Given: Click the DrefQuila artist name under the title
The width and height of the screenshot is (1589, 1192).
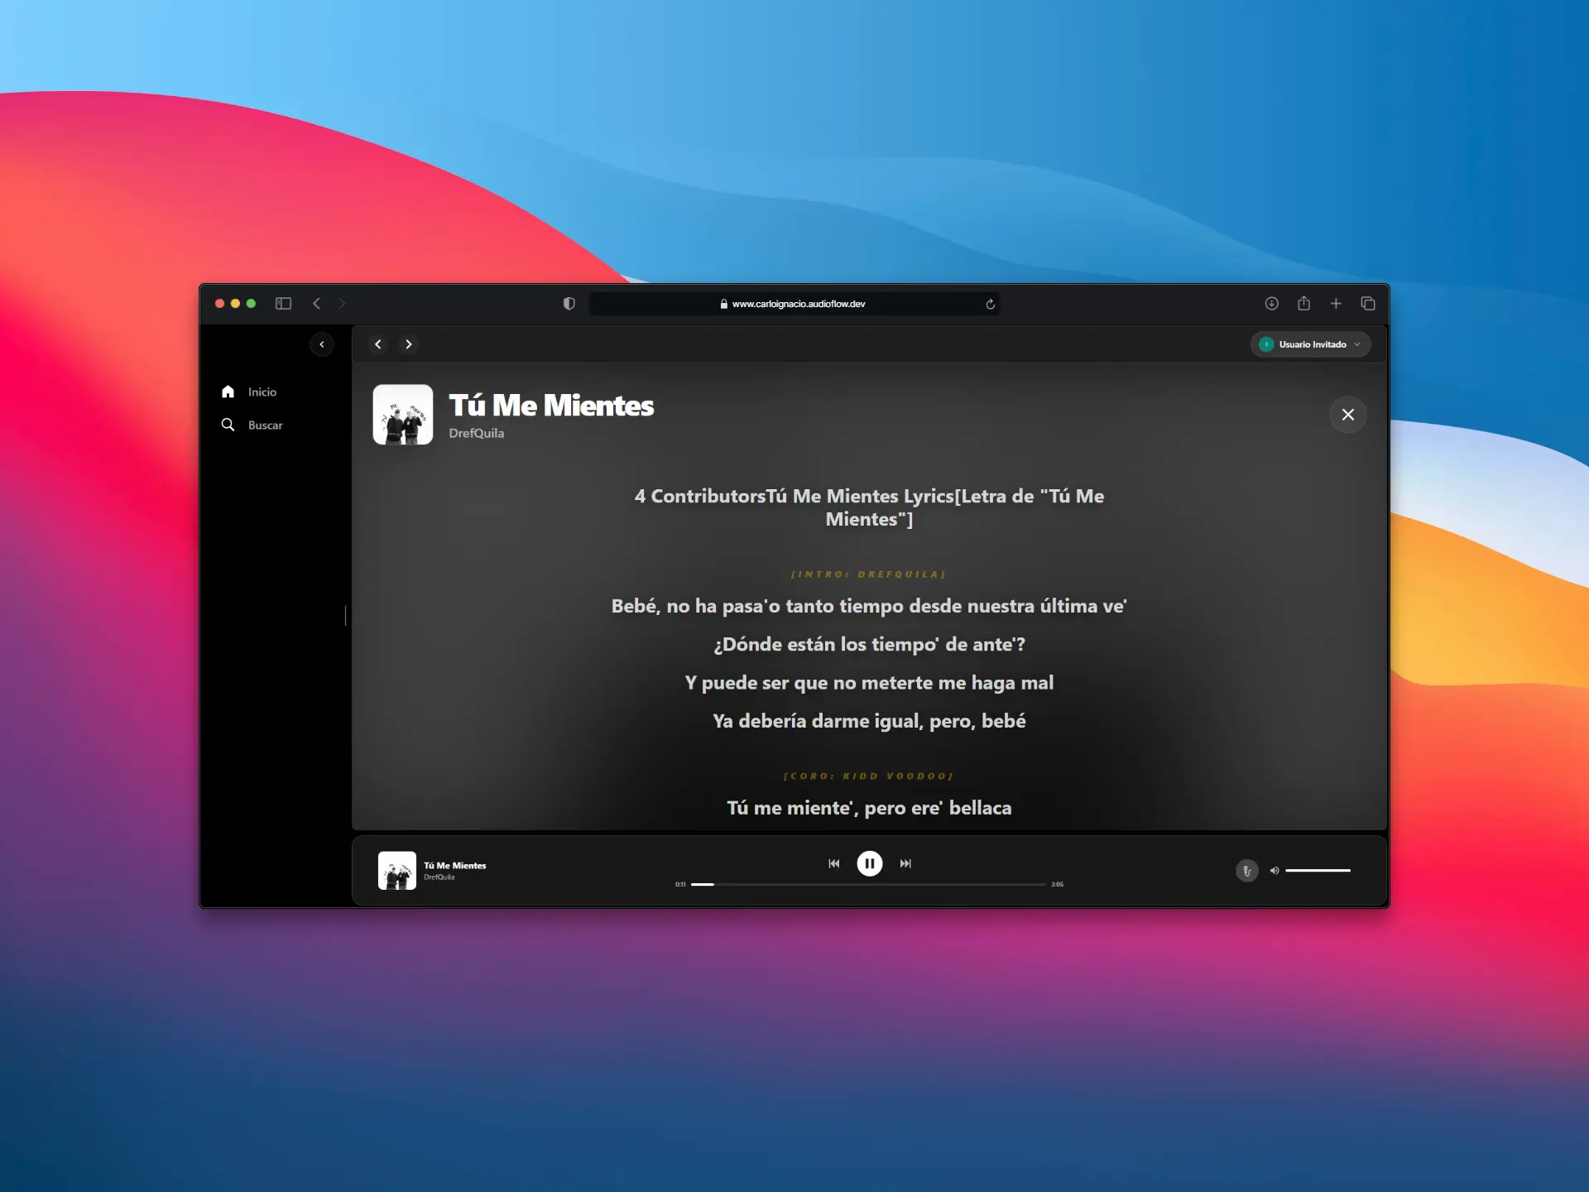Looking at the screenshot, I should (x=477, y=434).
